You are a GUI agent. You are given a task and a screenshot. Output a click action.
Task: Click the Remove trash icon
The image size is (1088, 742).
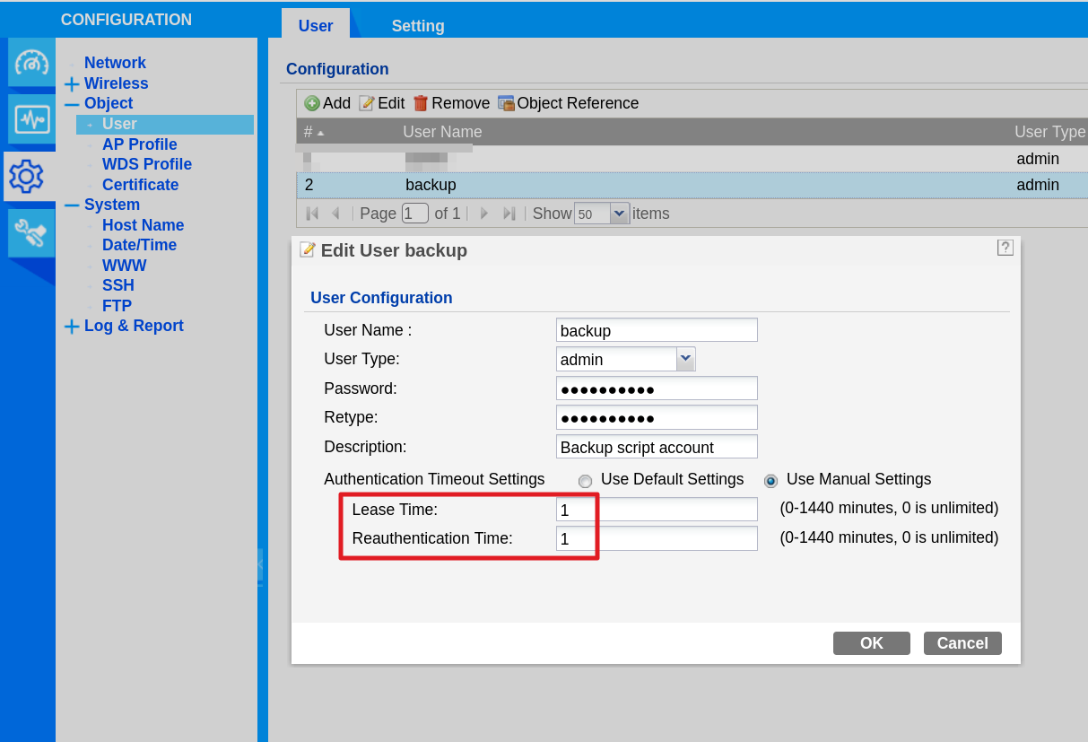(x=421, y=103)
